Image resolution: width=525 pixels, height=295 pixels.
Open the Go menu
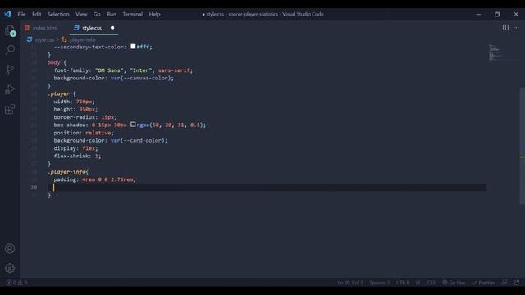click(x=97, y=15)
